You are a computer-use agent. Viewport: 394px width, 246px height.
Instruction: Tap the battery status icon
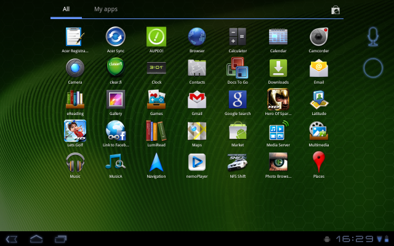[387, 239]
